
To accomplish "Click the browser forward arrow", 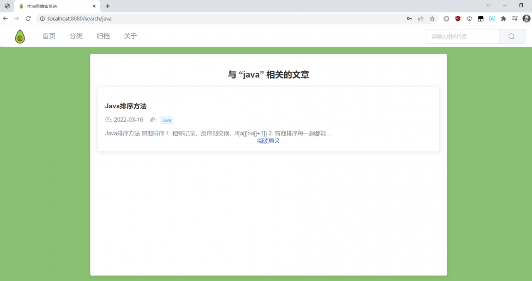I will [x=17, y=19].
